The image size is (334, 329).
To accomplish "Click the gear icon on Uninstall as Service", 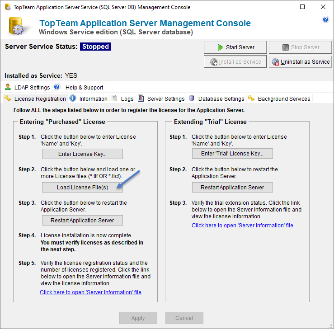I will [x=275, y=62].
